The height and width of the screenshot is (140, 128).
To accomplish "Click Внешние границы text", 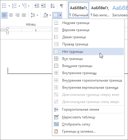I will (x=77, y=66).
